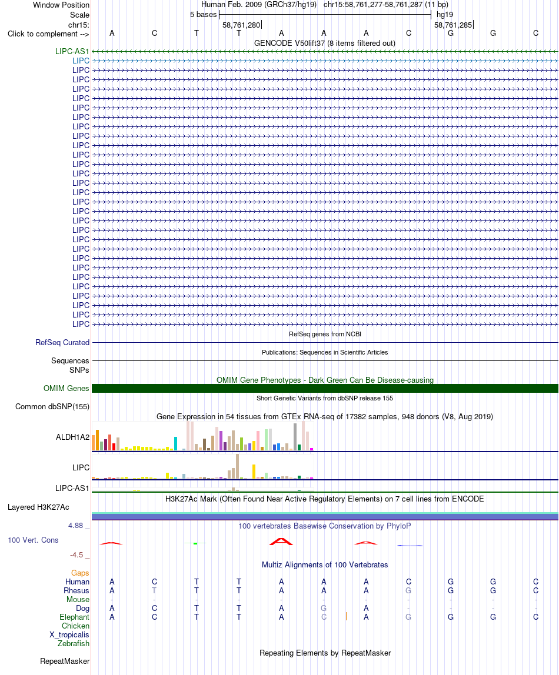Viewport: 559px width, 675px height.
Task: Click the Human Feb. 2009 (GRCh37/hg19) position title
Action: coord(259,4)
